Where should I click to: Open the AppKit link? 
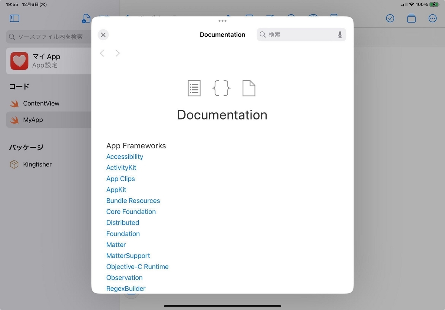(116, 190)
